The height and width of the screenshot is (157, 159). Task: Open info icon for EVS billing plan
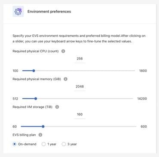tap(40, 135)
